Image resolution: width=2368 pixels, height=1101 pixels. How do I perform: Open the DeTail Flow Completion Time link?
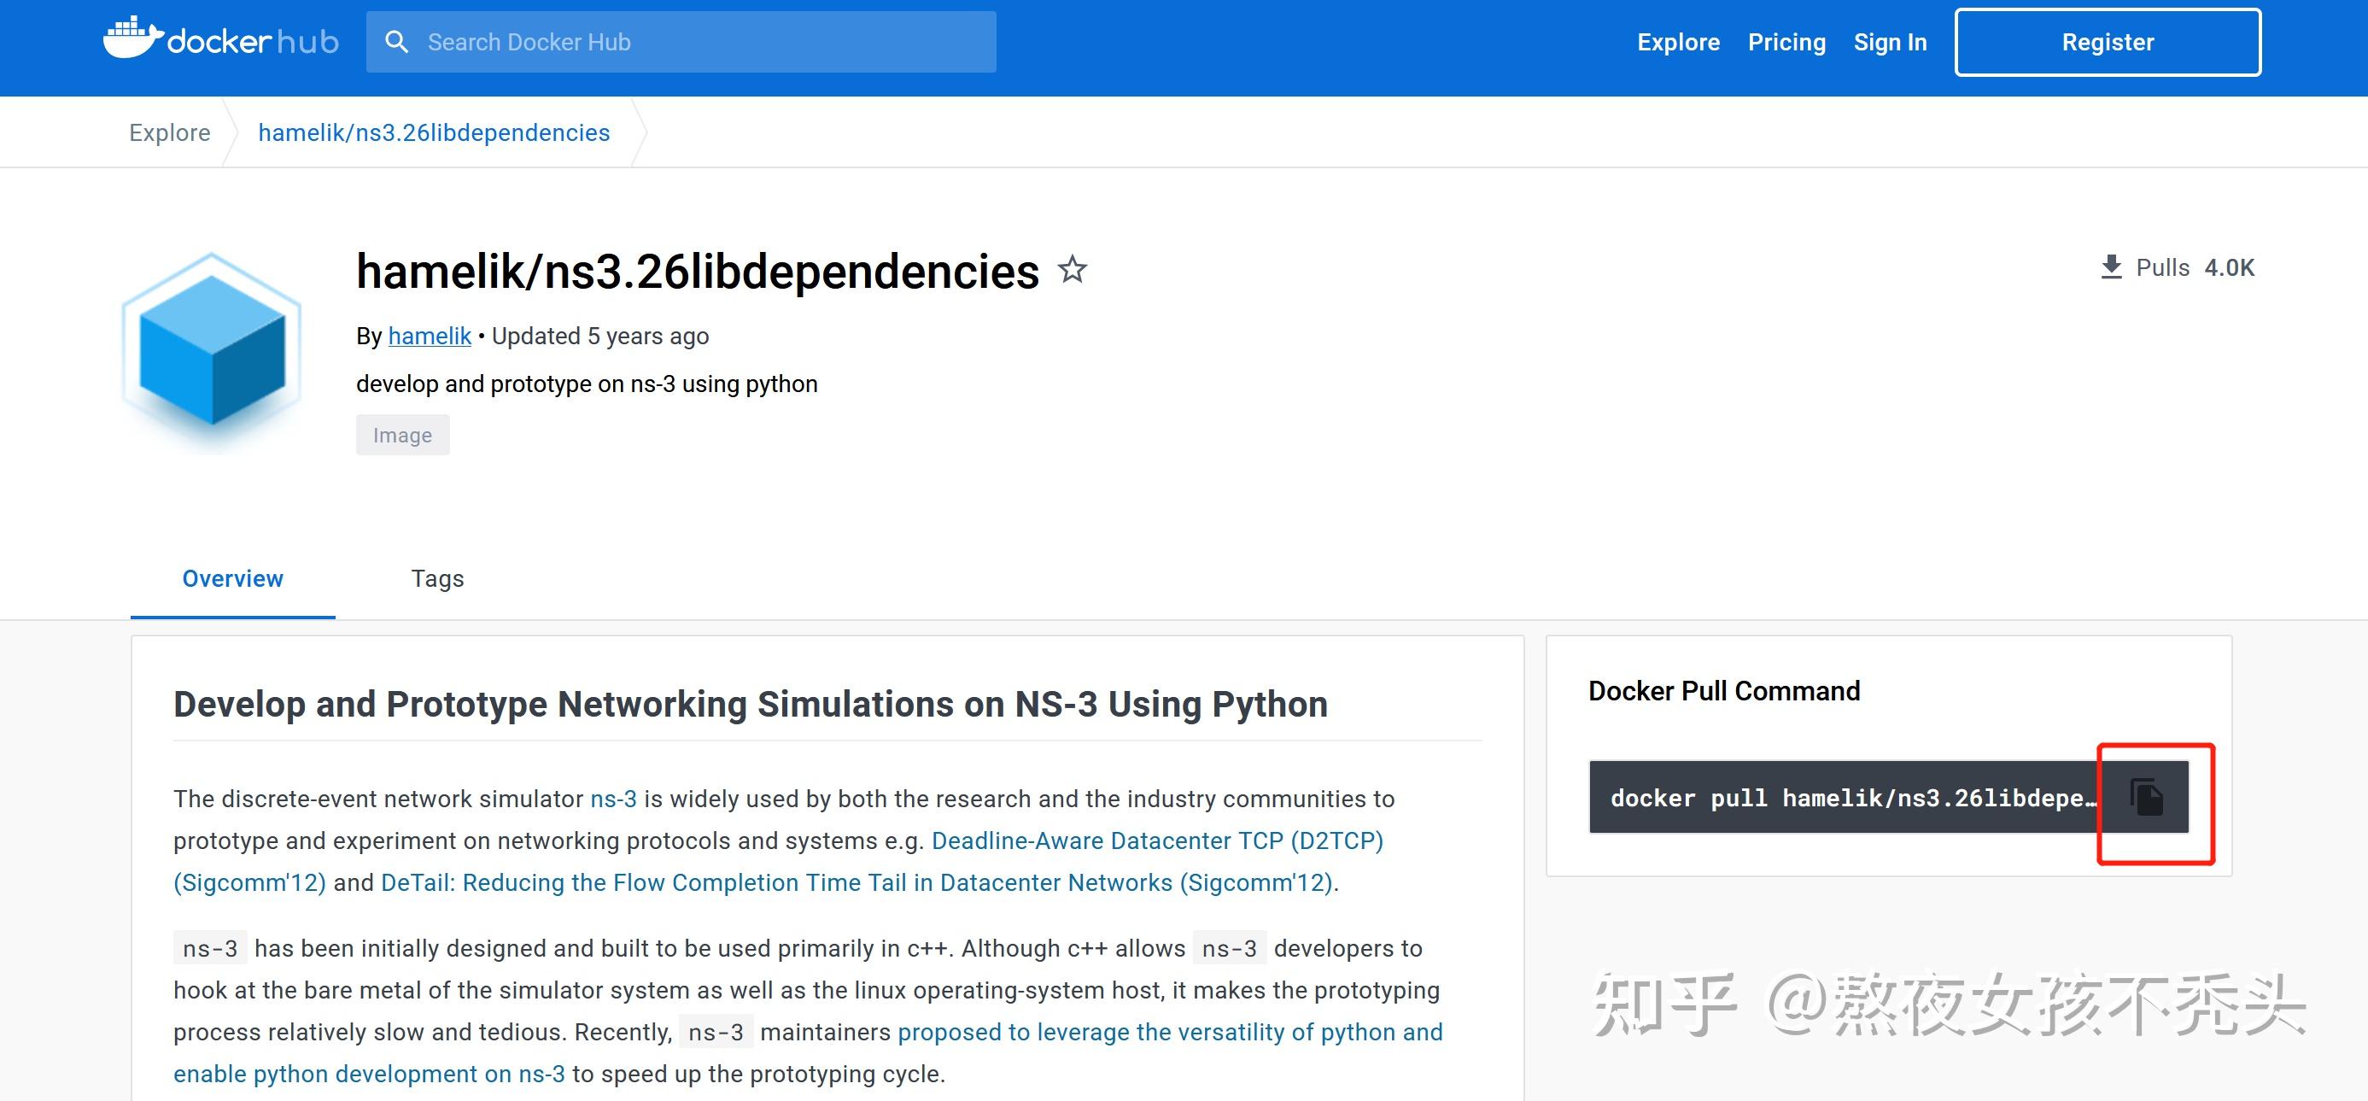coord(857,882)
